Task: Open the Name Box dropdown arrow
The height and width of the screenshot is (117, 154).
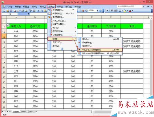Action: 19,14
